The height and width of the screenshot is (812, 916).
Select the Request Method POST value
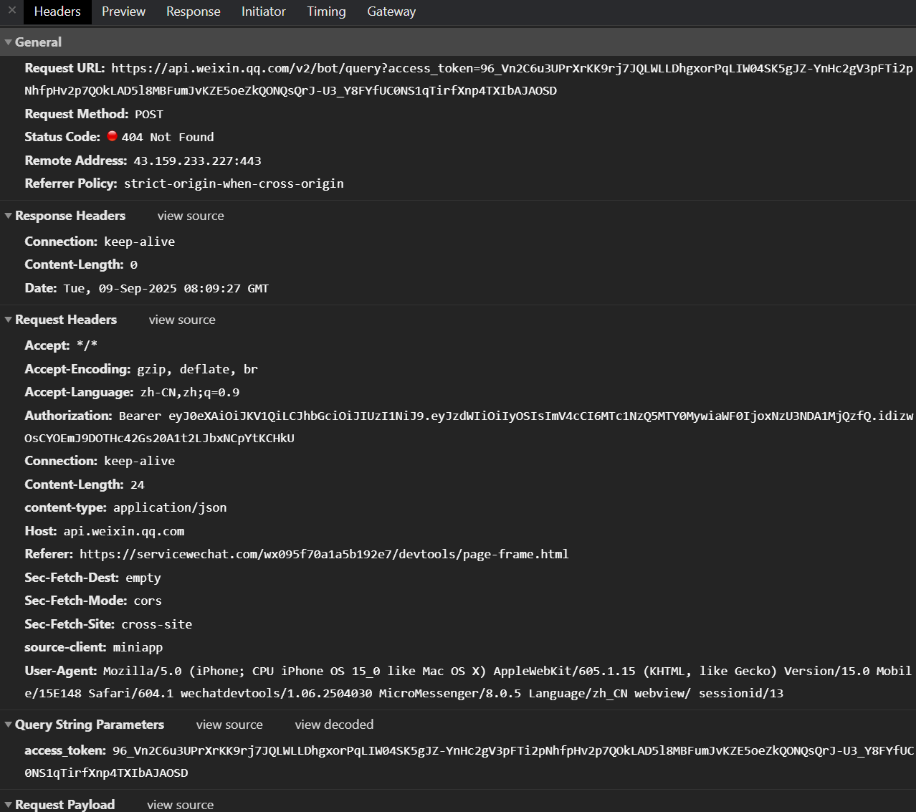[149, 115]
